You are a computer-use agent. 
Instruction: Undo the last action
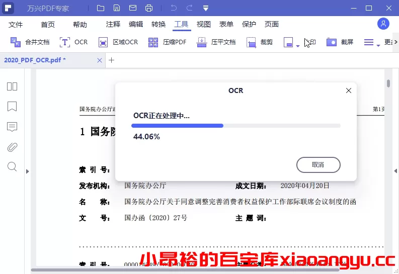tap(174, 8)
